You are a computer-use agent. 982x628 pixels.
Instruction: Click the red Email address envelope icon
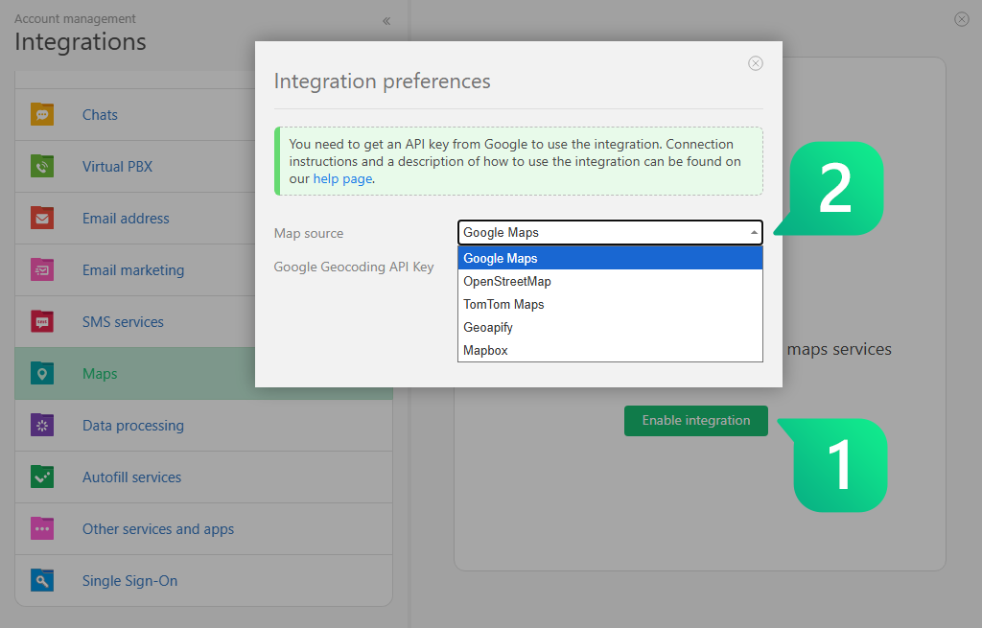[x=42, y=218]
